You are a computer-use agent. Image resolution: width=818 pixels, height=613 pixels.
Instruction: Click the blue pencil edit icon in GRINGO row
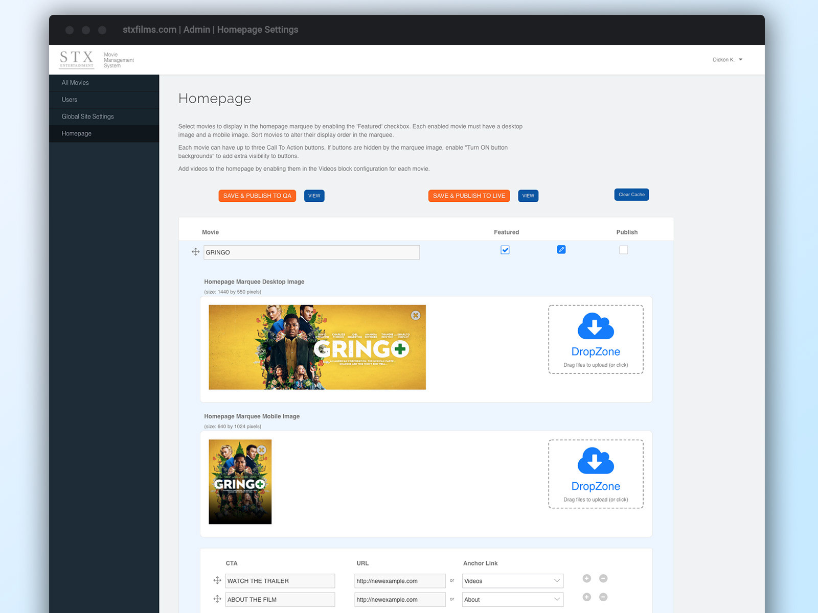pyautogui.click(x=561, y=249)
